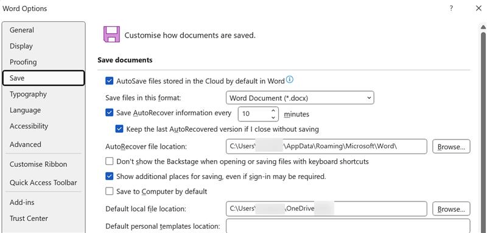The height and width of the screenshot is (233, 487).
Task: Click the AutoSave info icon
Action: (x=290, y=80)
